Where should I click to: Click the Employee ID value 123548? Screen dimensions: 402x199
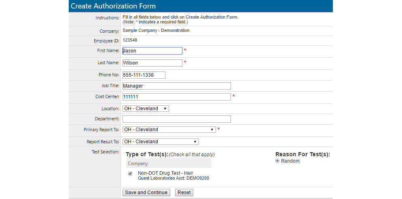click(x=130, y=40)
